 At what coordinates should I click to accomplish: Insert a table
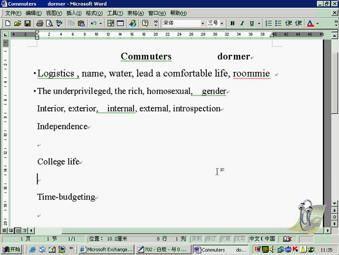coord(120,23)
